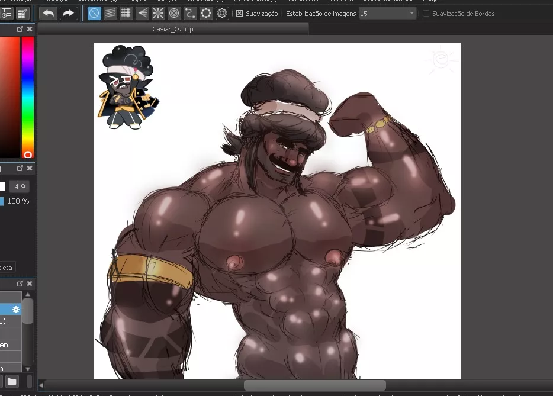Toggle the Suavização checkbox

239,14
